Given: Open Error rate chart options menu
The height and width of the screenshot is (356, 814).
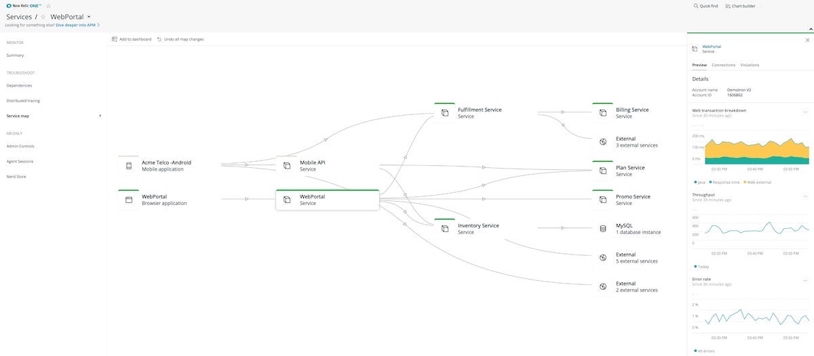Looking at the screenshot, I should [805, 280].
